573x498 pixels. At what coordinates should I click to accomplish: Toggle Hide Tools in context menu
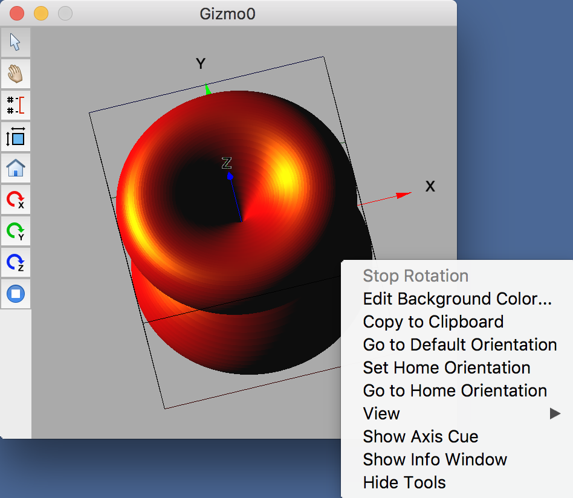click(x=404, y=483)
